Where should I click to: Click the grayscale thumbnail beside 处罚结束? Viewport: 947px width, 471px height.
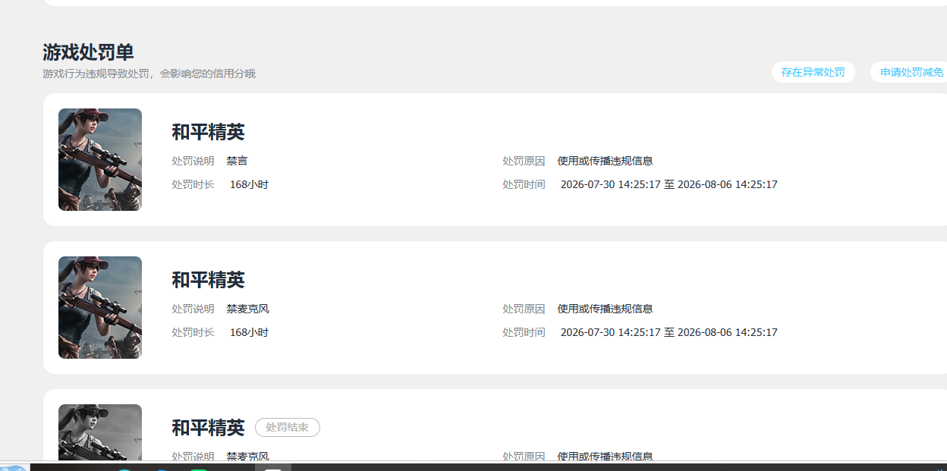[x=100, y=432]
